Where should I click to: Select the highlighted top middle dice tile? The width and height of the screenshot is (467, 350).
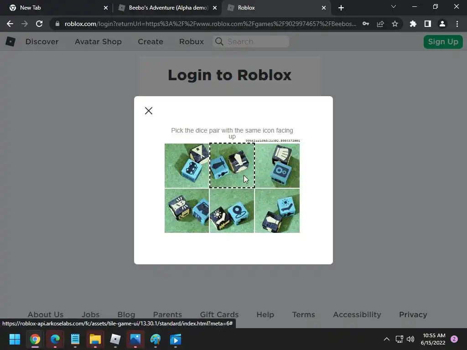[232, 166]
